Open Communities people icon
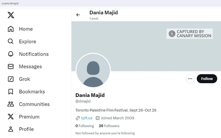 pos(11,104)
